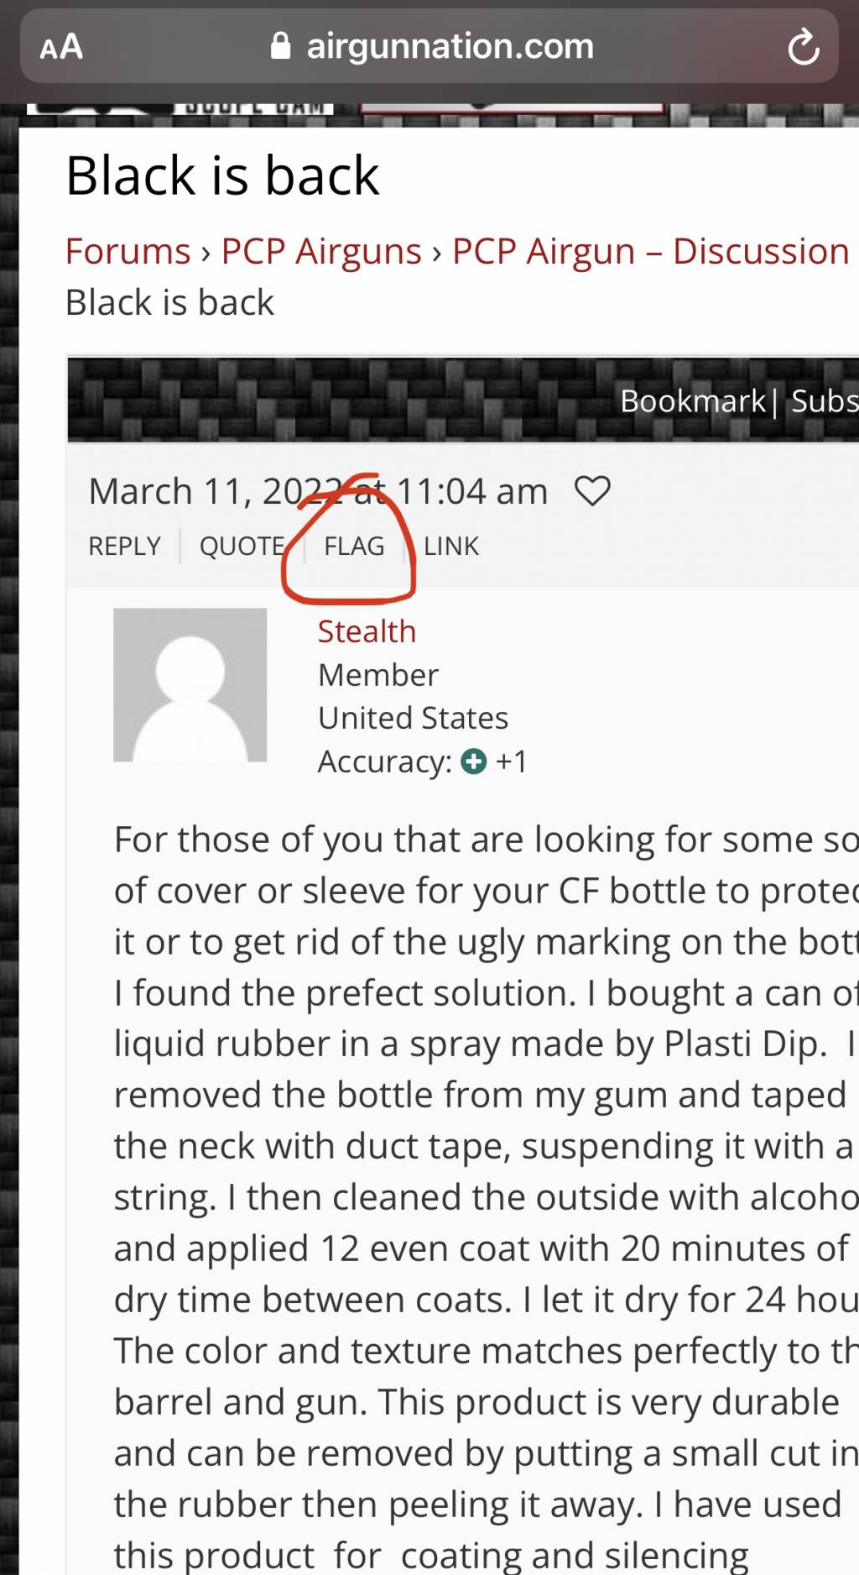Flag this post

(354, 546)
